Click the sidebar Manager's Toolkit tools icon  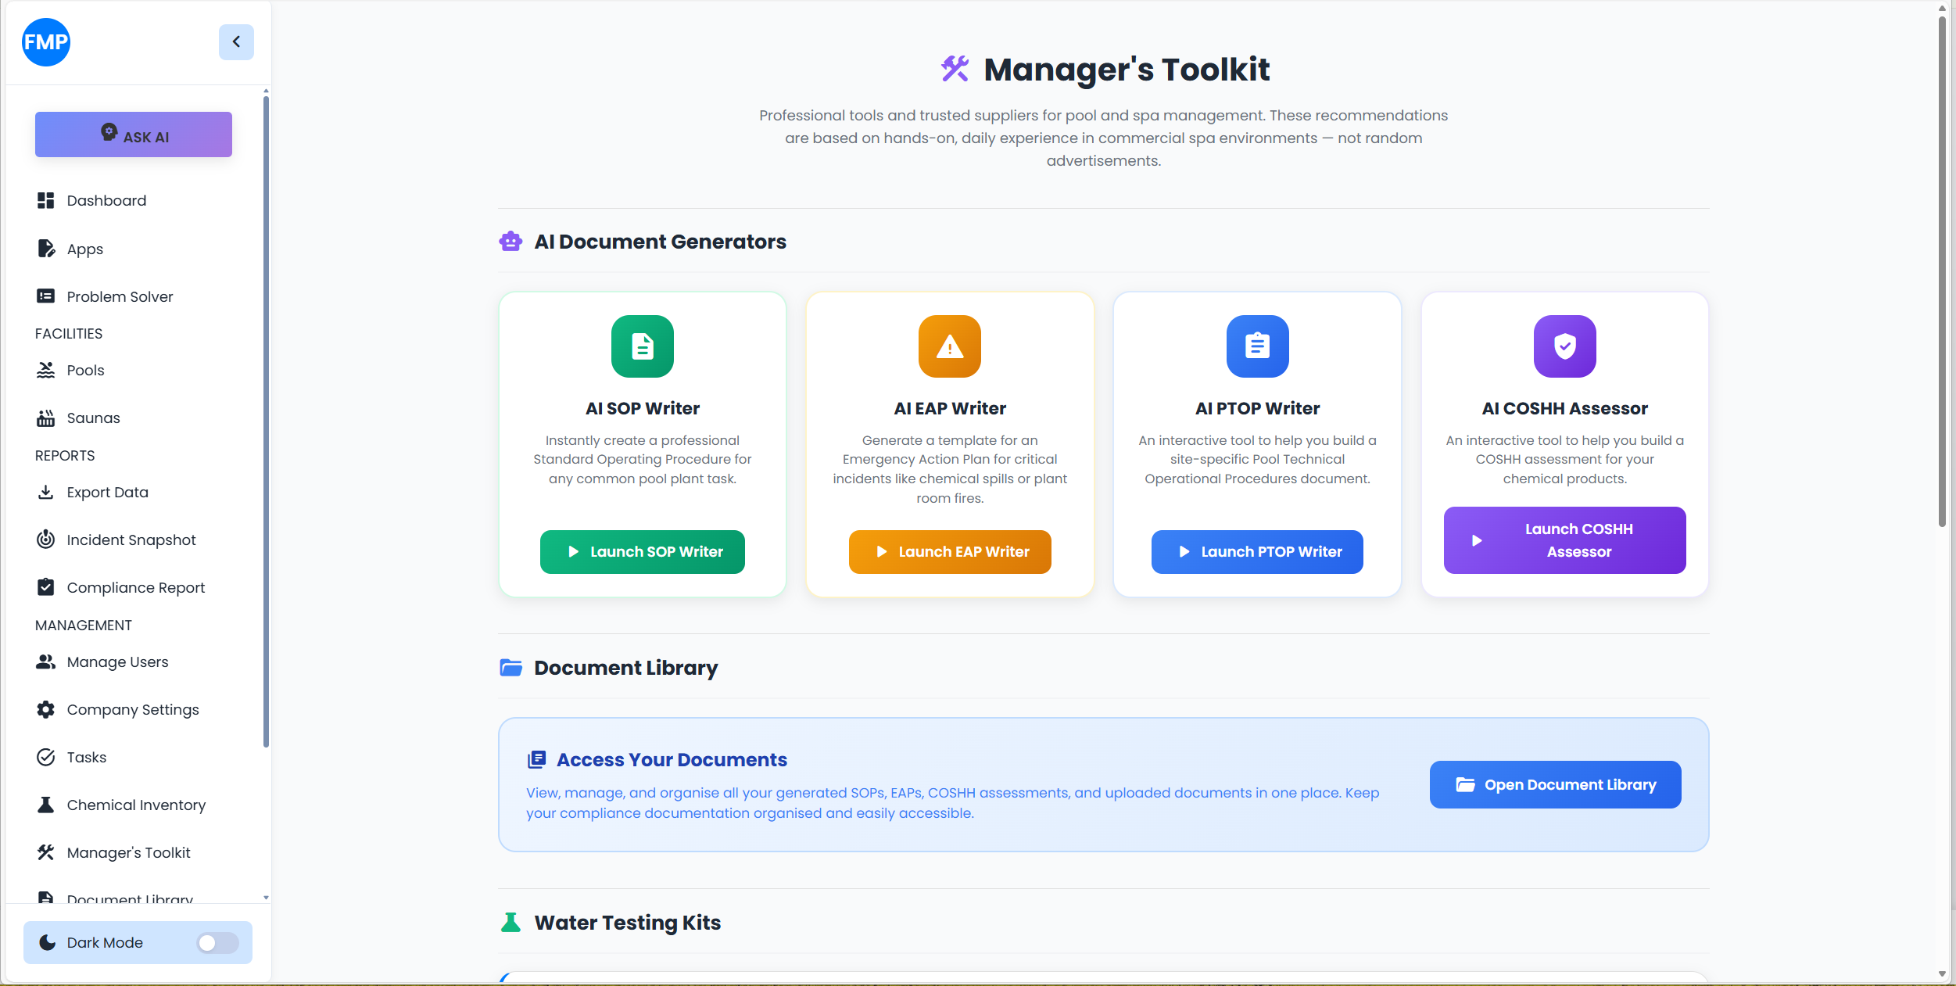pos(46,852)
